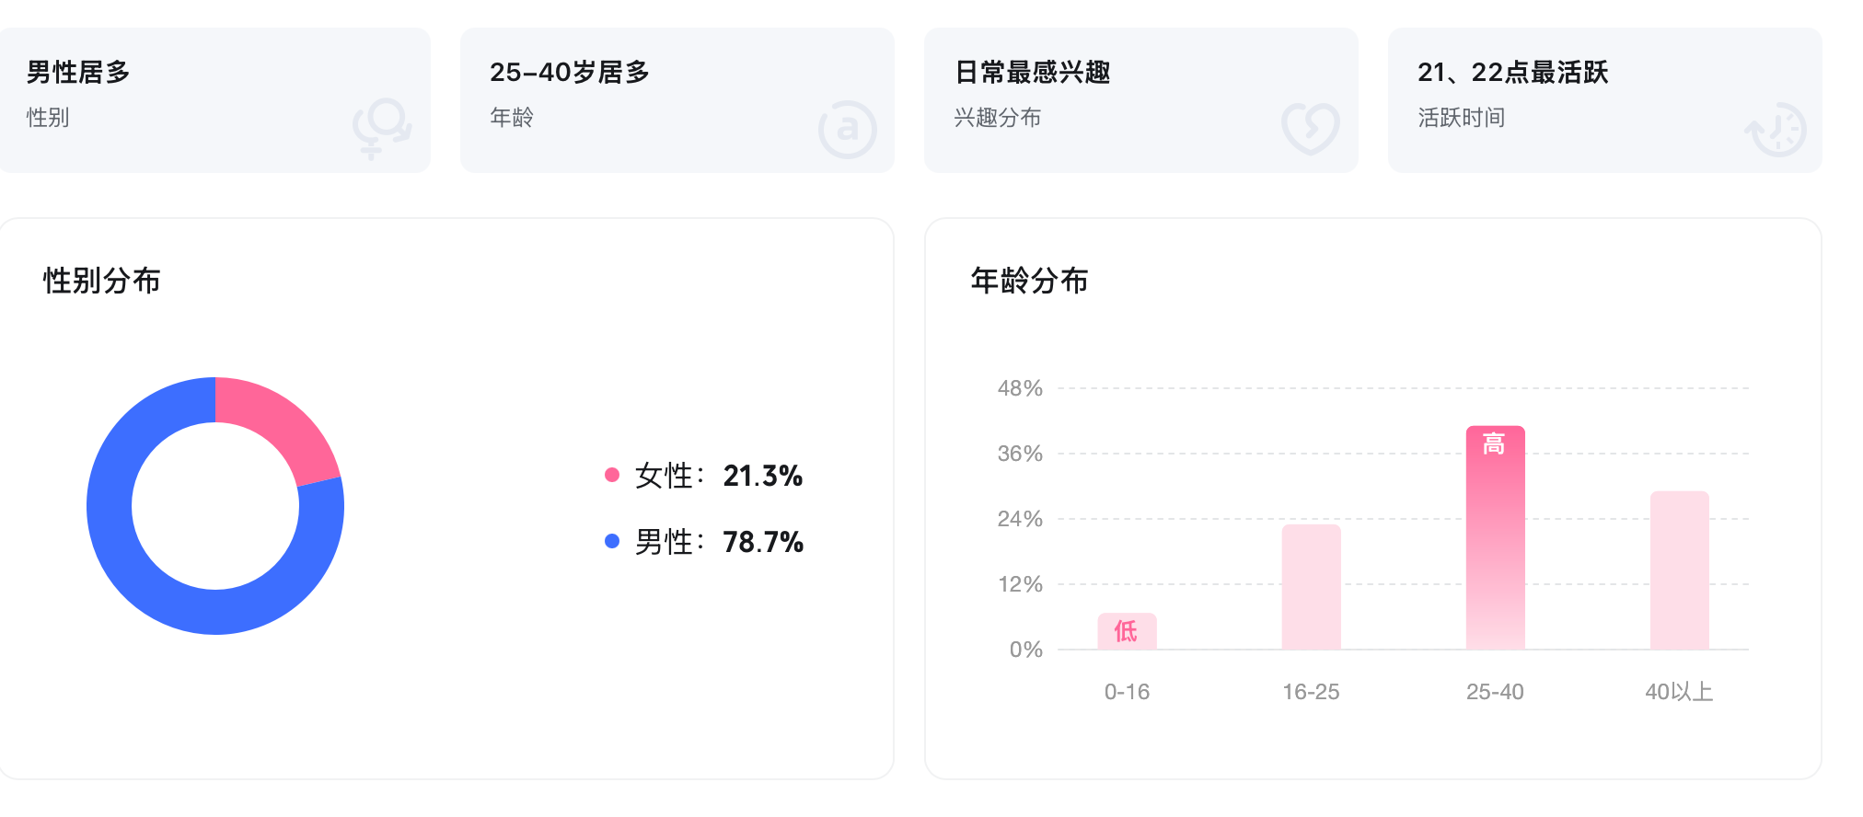Click the 16-25 age bar
Screen dimensions: 1863x817
1311,587
